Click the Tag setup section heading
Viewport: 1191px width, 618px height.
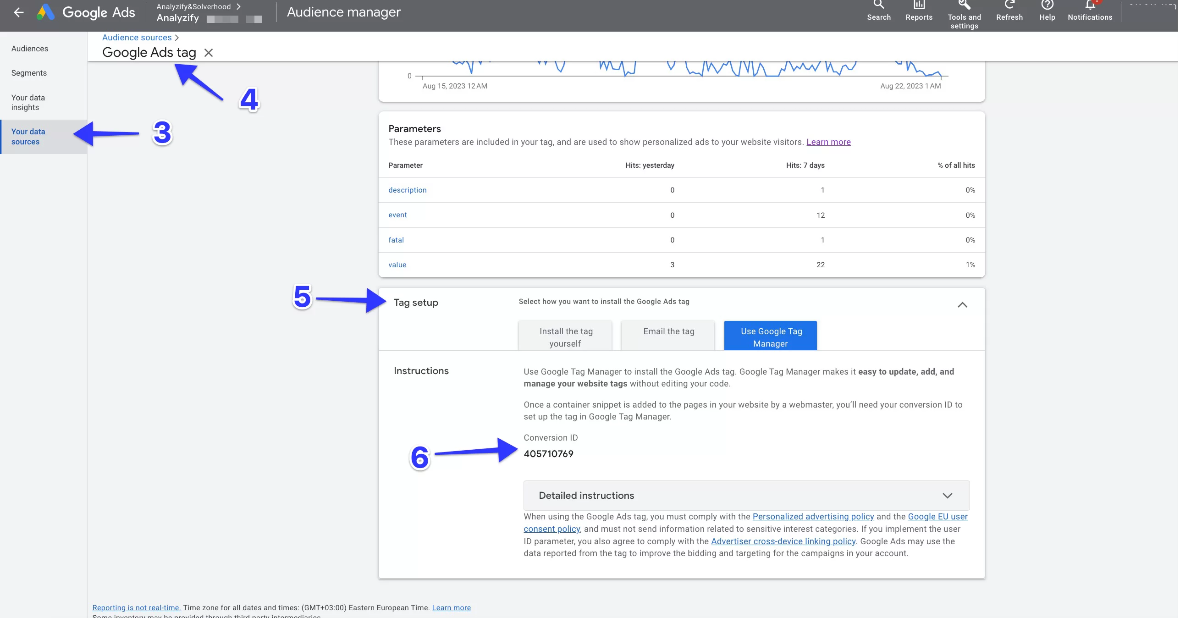(x=416, y=303)
